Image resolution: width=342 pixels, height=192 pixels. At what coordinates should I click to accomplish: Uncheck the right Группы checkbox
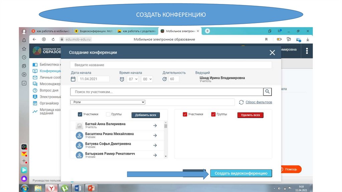pos(213,114)
